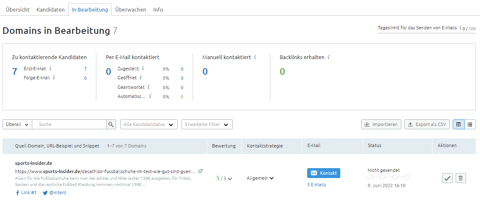Viewport: 480px width, 202px height.
Task: Open the Allgemein Kontaktstrategie dropdown
Action: (x=260, y=178)
